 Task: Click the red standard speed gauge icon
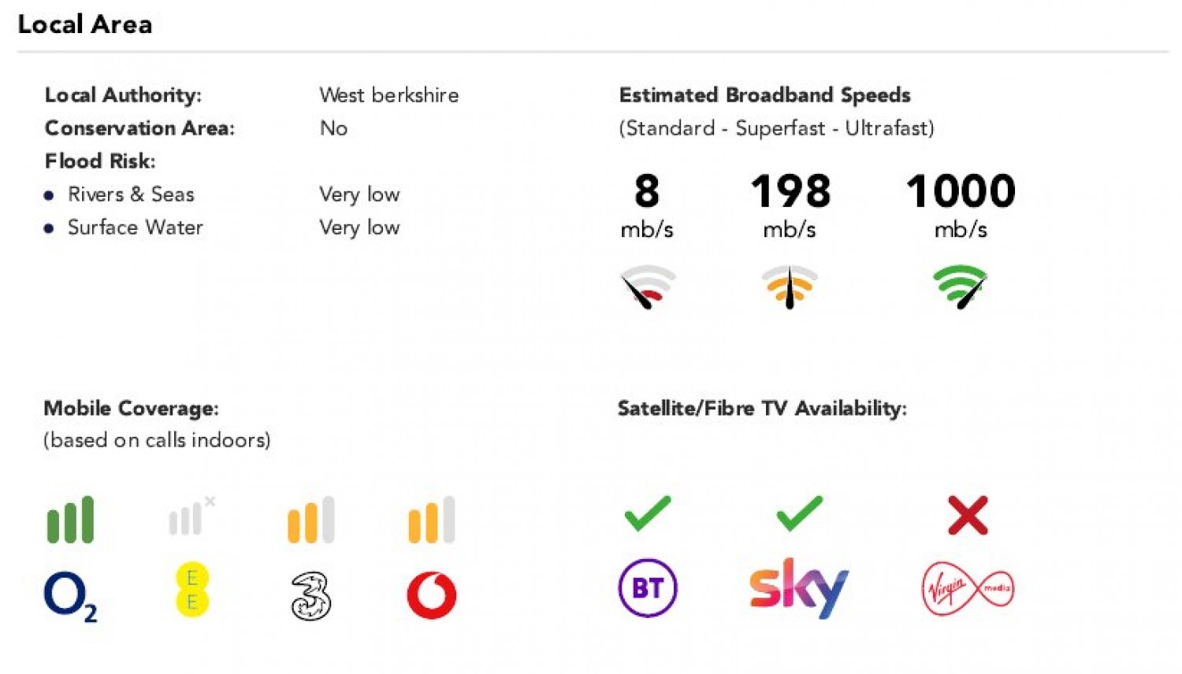(648, 287)
